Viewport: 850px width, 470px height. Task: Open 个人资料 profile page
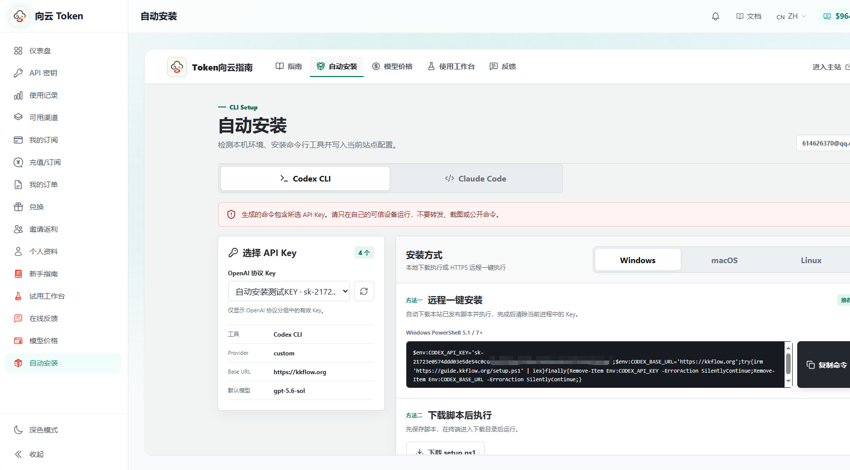[x=63, y=251]
